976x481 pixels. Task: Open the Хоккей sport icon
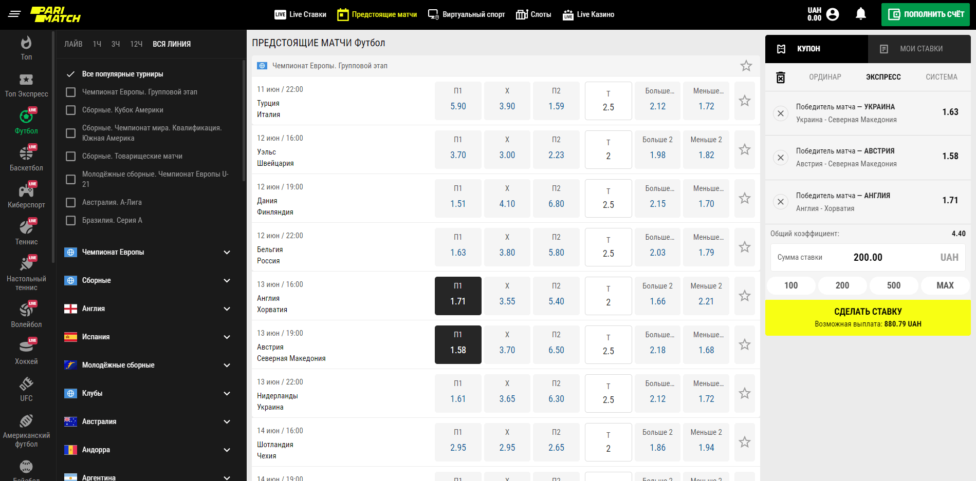pyautogui.click(x=26, y=352)
